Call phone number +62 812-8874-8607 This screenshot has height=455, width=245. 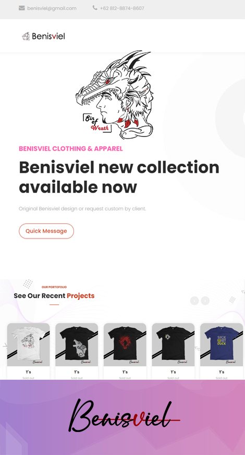(x=122, y=8)
